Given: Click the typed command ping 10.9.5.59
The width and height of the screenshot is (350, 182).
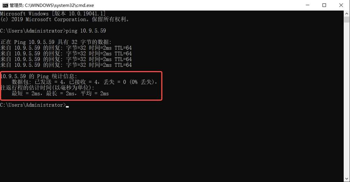Looking at the screenshot, I should pos(86,31).
